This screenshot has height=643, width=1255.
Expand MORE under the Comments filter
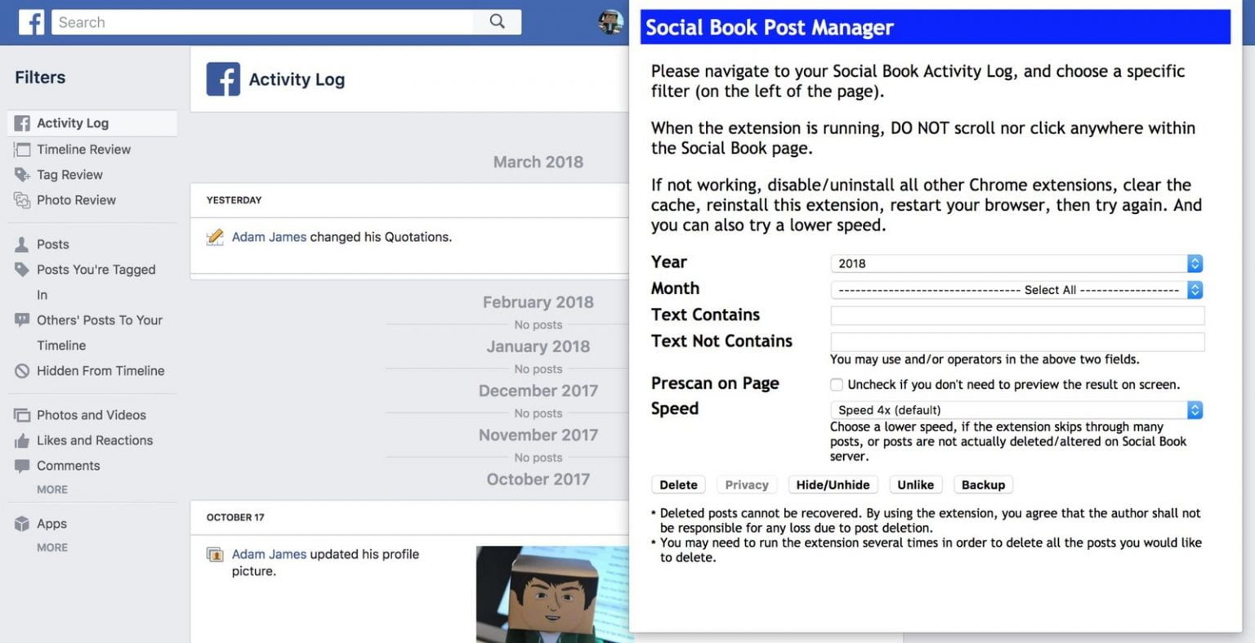(x=52, y=489)
